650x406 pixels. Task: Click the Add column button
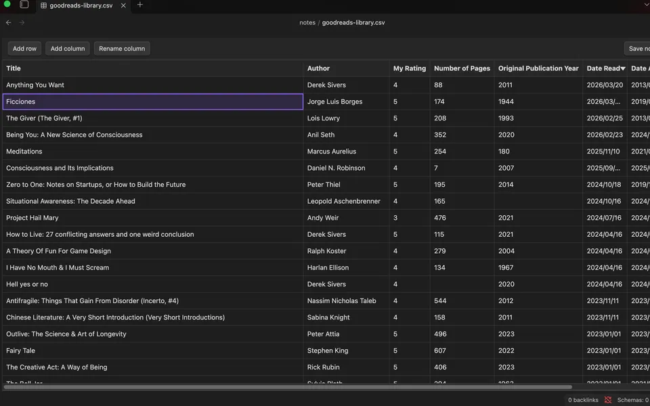pos(68,49)
